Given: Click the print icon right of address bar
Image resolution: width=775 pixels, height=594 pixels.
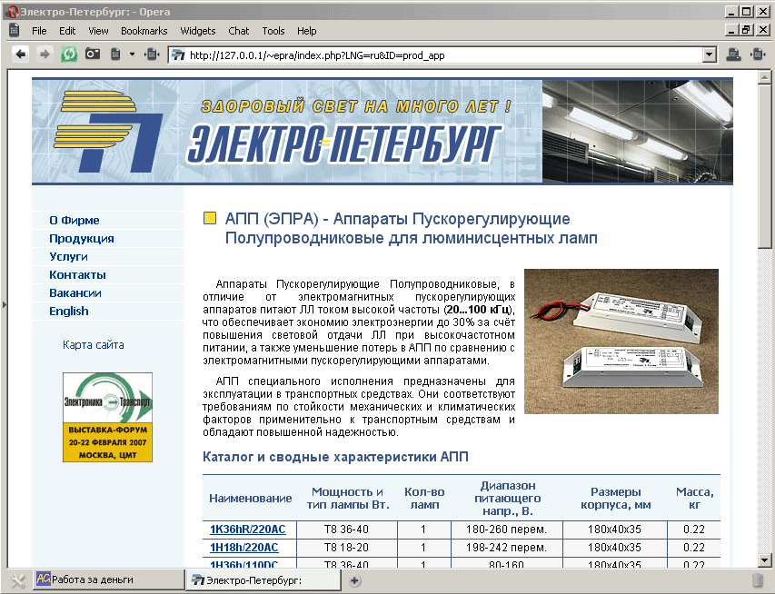Looking at the screenshot, I should coord(733,54).
